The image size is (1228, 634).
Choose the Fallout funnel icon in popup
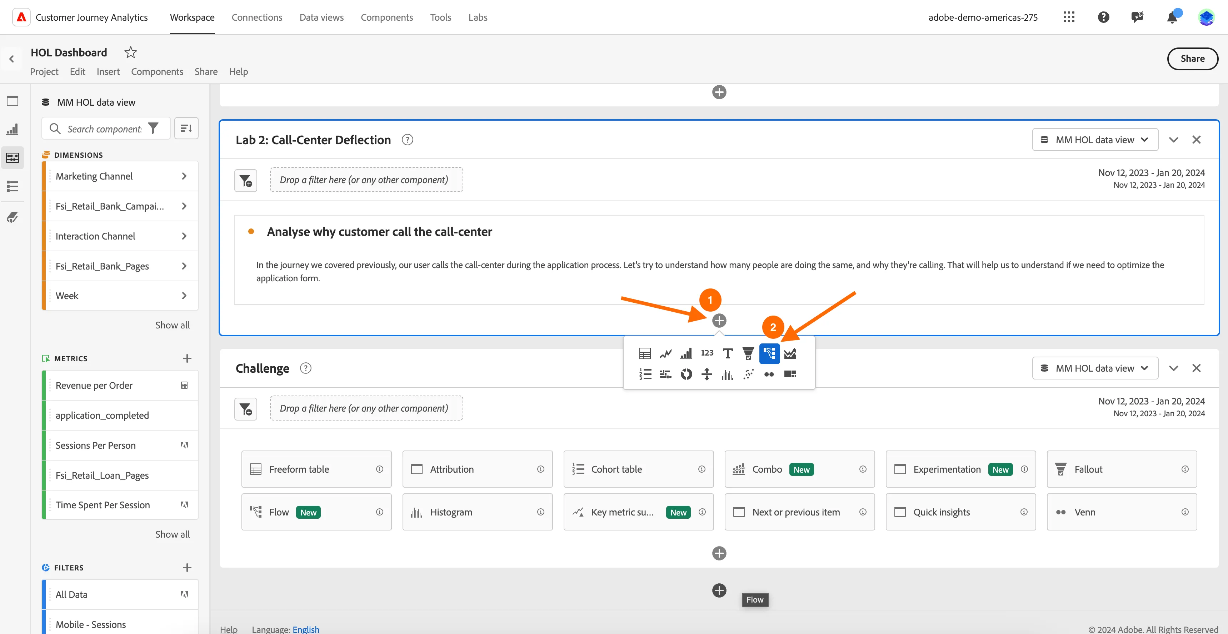pyautogui.click(x=748, y=353)
